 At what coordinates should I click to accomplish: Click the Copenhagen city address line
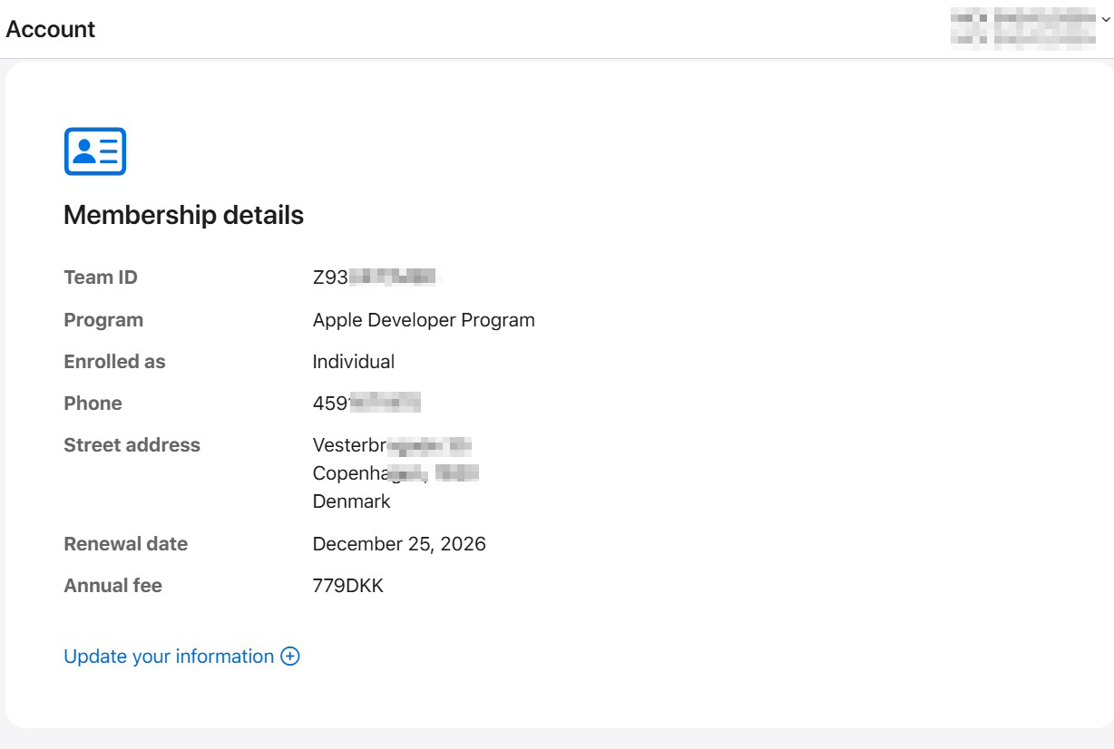395,473
